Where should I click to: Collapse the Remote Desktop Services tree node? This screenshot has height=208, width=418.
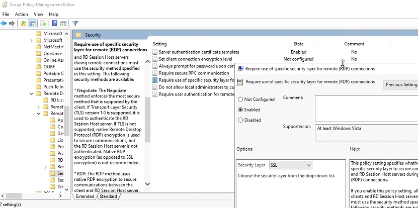(32, 93)
